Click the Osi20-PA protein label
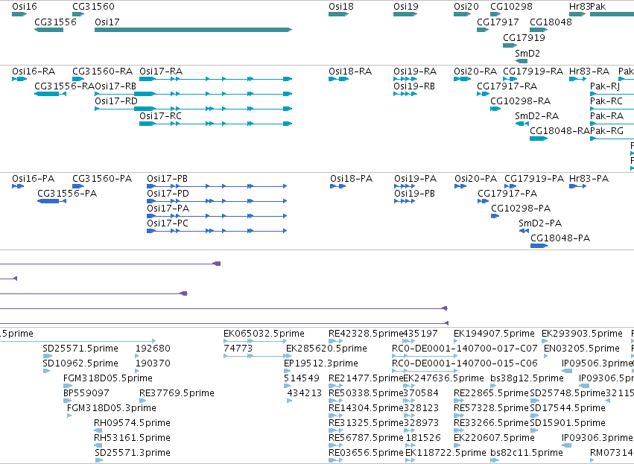634x464 pixels. tap(475, 179)
